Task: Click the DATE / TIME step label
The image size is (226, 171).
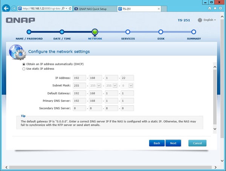Action: (62, 39)
